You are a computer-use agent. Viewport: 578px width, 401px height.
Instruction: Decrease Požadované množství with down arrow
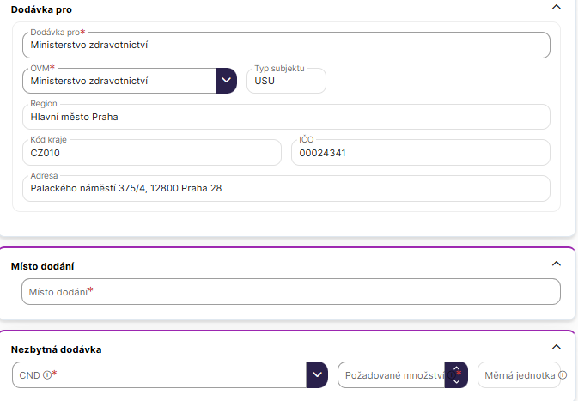(x=456, y=381)
